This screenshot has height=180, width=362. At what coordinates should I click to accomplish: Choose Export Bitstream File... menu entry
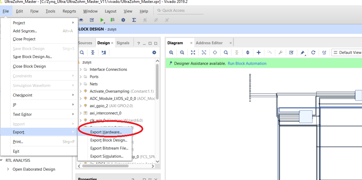point(109,148)
